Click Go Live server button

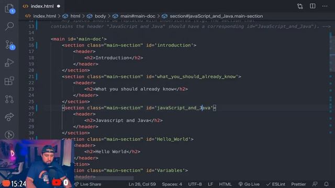coord(249,184)
